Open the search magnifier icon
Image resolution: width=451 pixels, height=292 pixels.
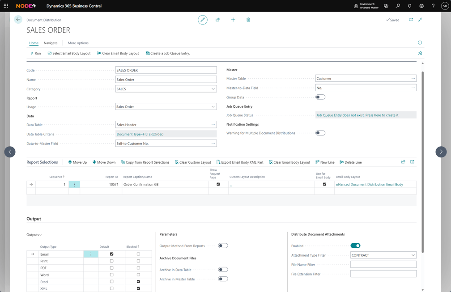pos(398,6)
